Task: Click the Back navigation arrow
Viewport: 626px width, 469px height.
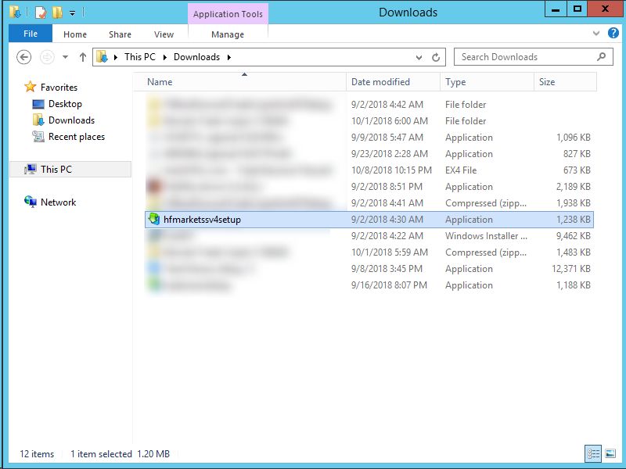Action: [x=24, y=57]
